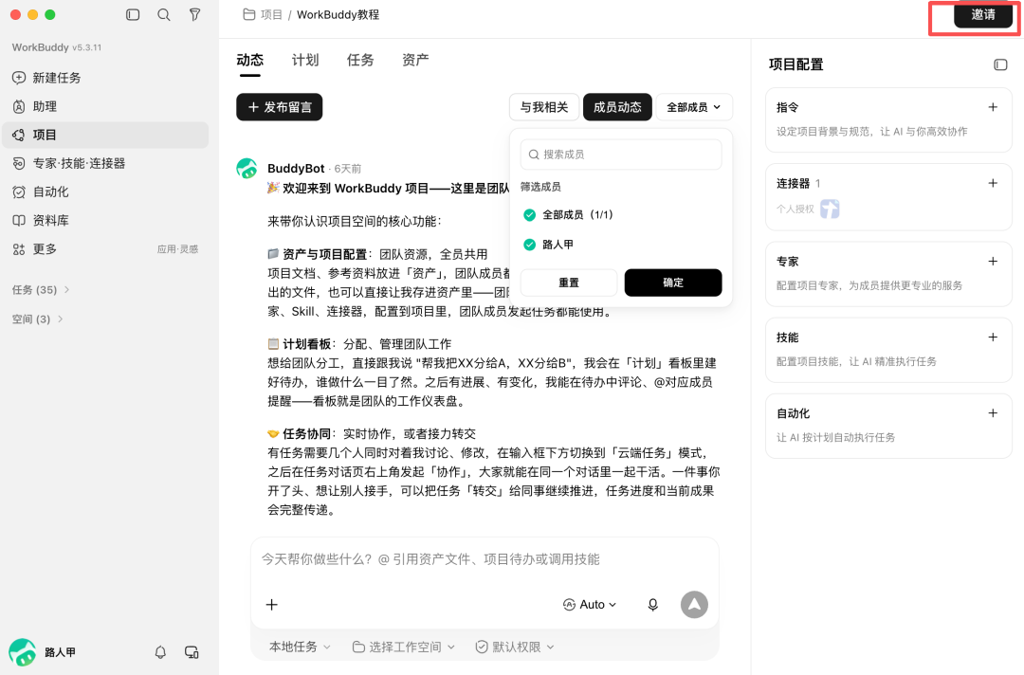Image resolution: width=1024 pixels, height=675 pixels.
Task: Open 更多 in the sidebar
Action: (104, 248)
